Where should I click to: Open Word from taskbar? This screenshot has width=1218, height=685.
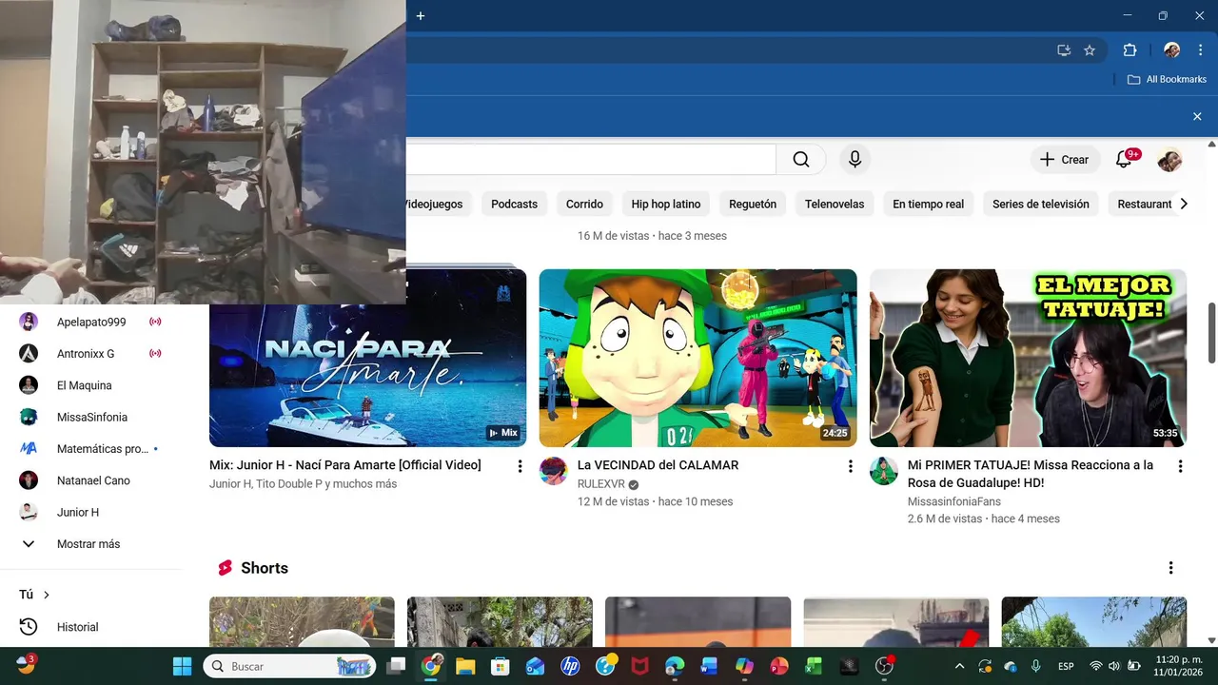pyautogui.click(x=709, y=666)
